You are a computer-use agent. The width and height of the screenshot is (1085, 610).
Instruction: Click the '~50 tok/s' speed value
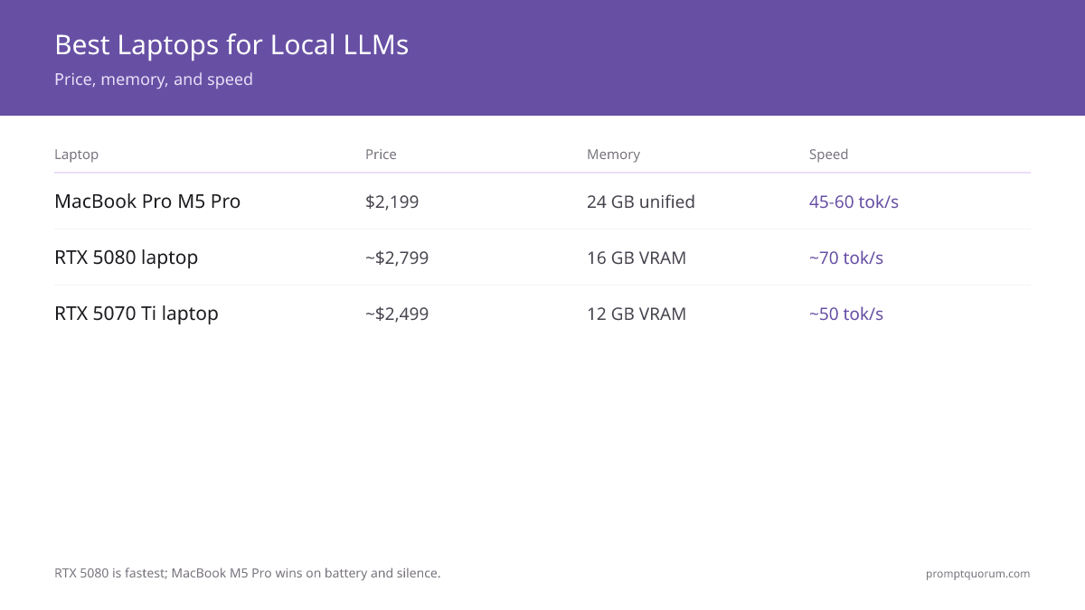(846, 314)
